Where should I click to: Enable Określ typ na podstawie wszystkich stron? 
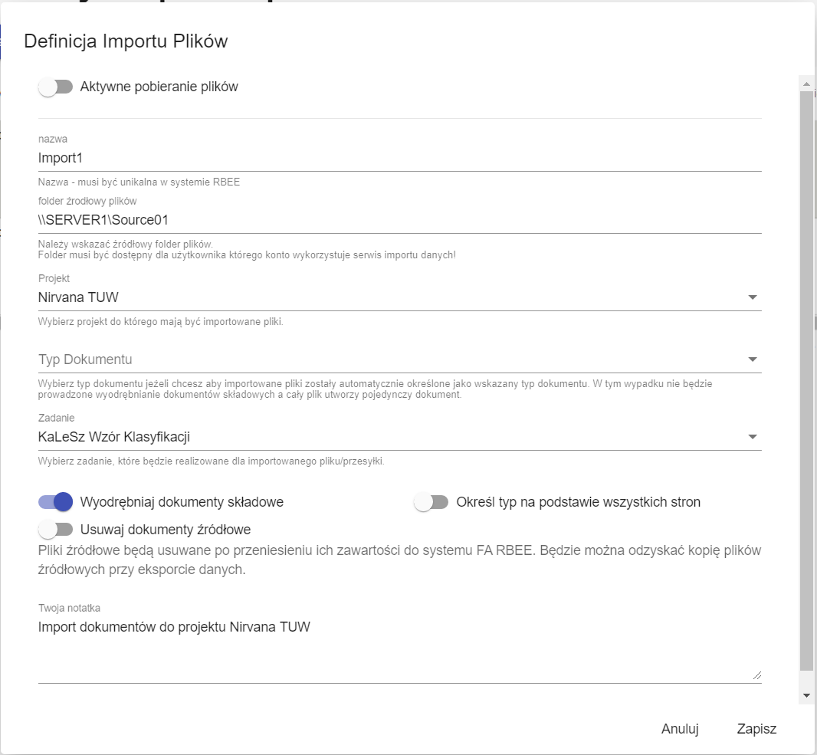tap(431, 501)
